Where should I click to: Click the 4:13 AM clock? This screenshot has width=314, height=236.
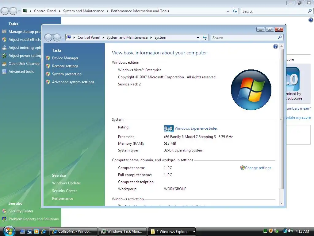tap(302, 231)
